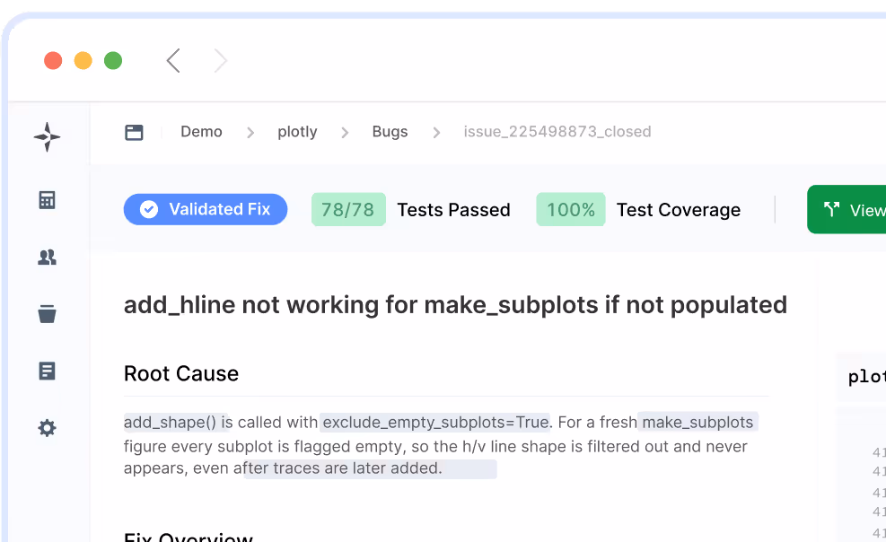Open the team members panel icon
This screenshot has width=886, height=542.
coord(47,257)
